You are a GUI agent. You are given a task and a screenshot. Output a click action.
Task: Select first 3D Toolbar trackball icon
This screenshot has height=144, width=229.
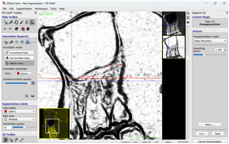pyautogui.click(x=5, y=140)
